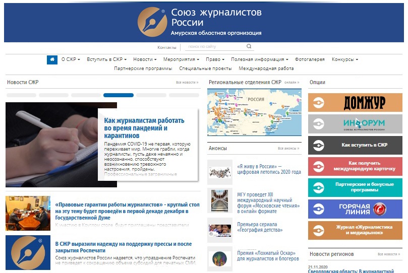
Task: Open the ГОРЯЧАЯ ЛИНИЯ banner
Action: click(x=355, y=209)
